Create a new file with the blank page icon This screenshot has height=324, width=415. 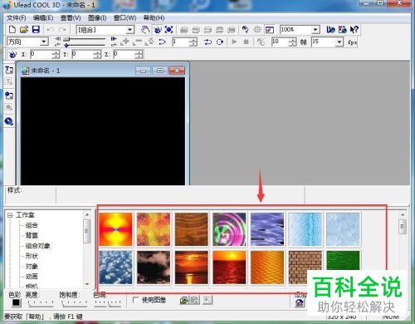tap(12, 29)
